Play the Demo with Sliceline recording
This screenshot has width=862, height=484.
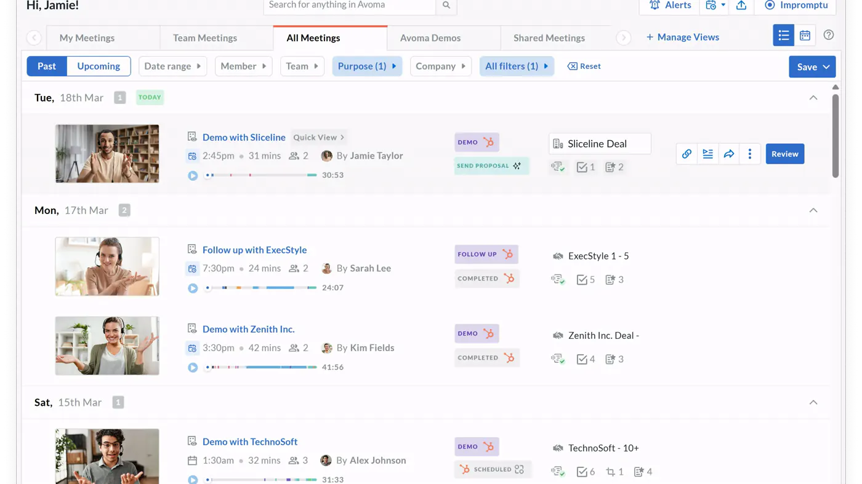193,175
